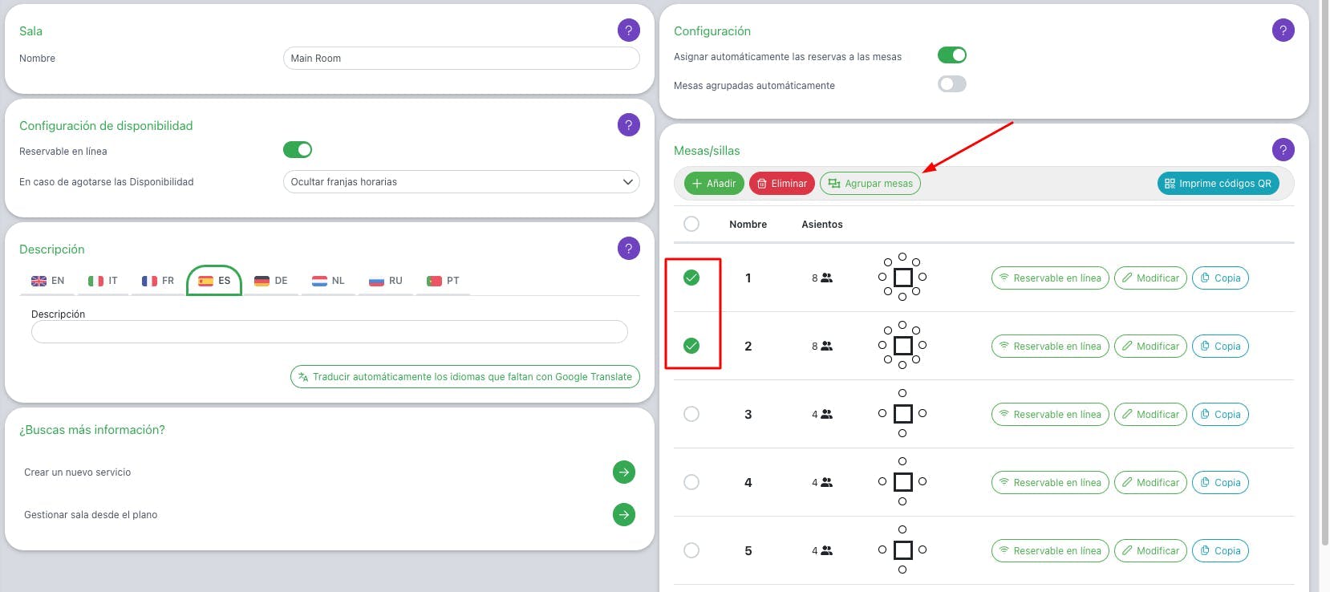Click the Agrupar mesas button
The image size is (1330, 592).
pos(870,184)
